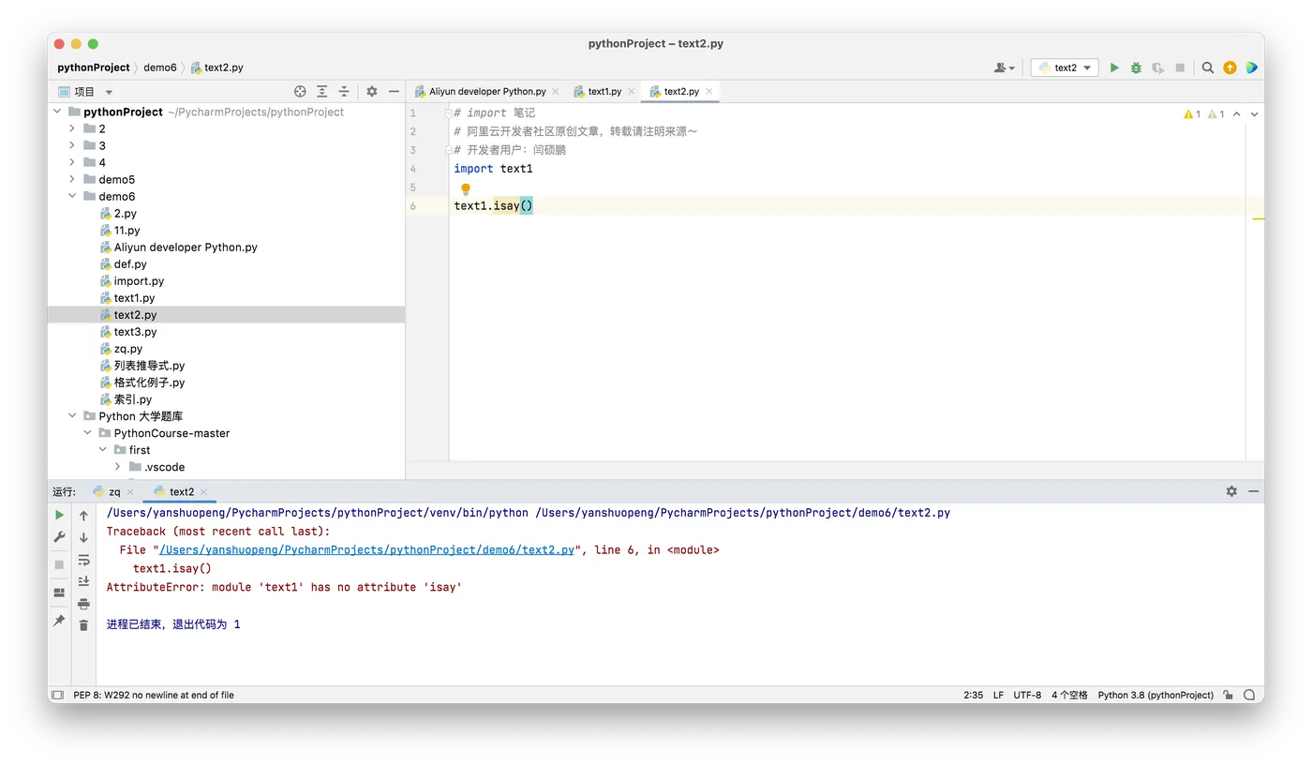Click the print icon in the run panel
Viewport: 1312px width, 766px height.
tap(83, 604)
